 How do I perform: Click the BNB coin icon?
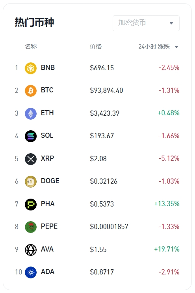31,68
